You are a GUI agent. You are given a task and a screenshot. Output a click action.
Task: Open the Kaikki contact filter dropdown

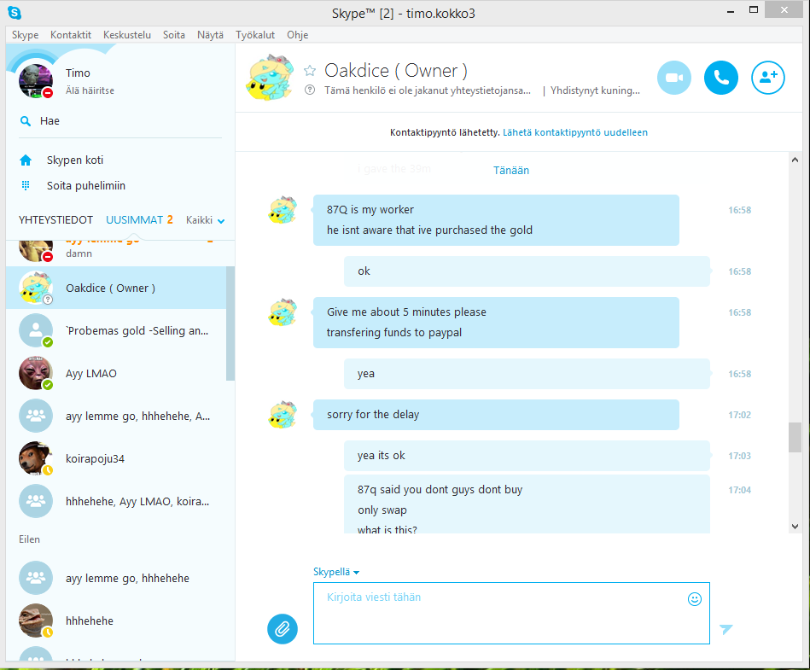coord(205,220)
